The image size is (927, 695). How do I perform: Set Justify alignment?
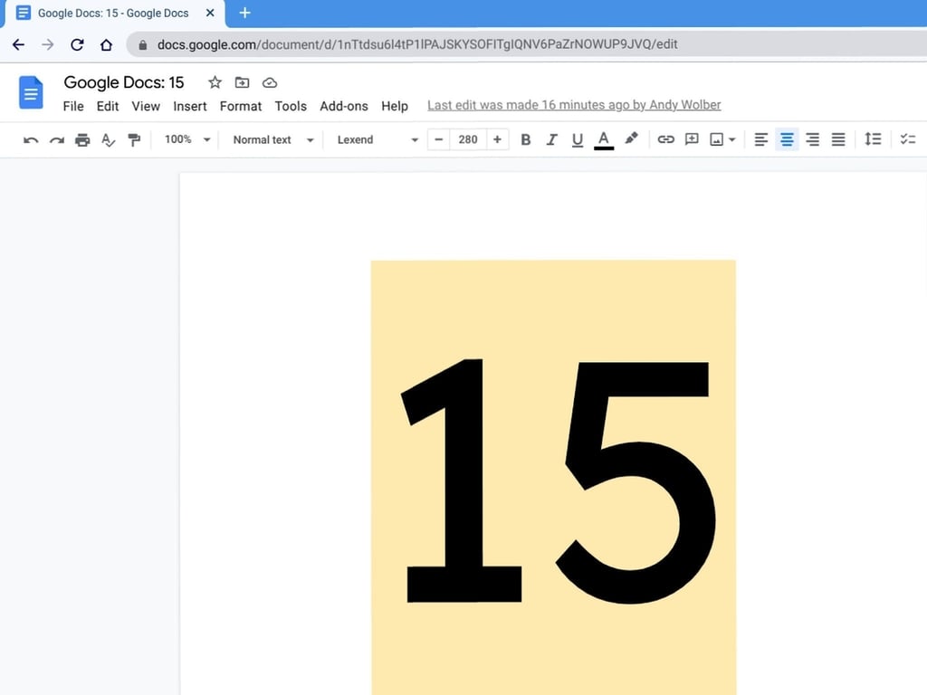(838, 139)
